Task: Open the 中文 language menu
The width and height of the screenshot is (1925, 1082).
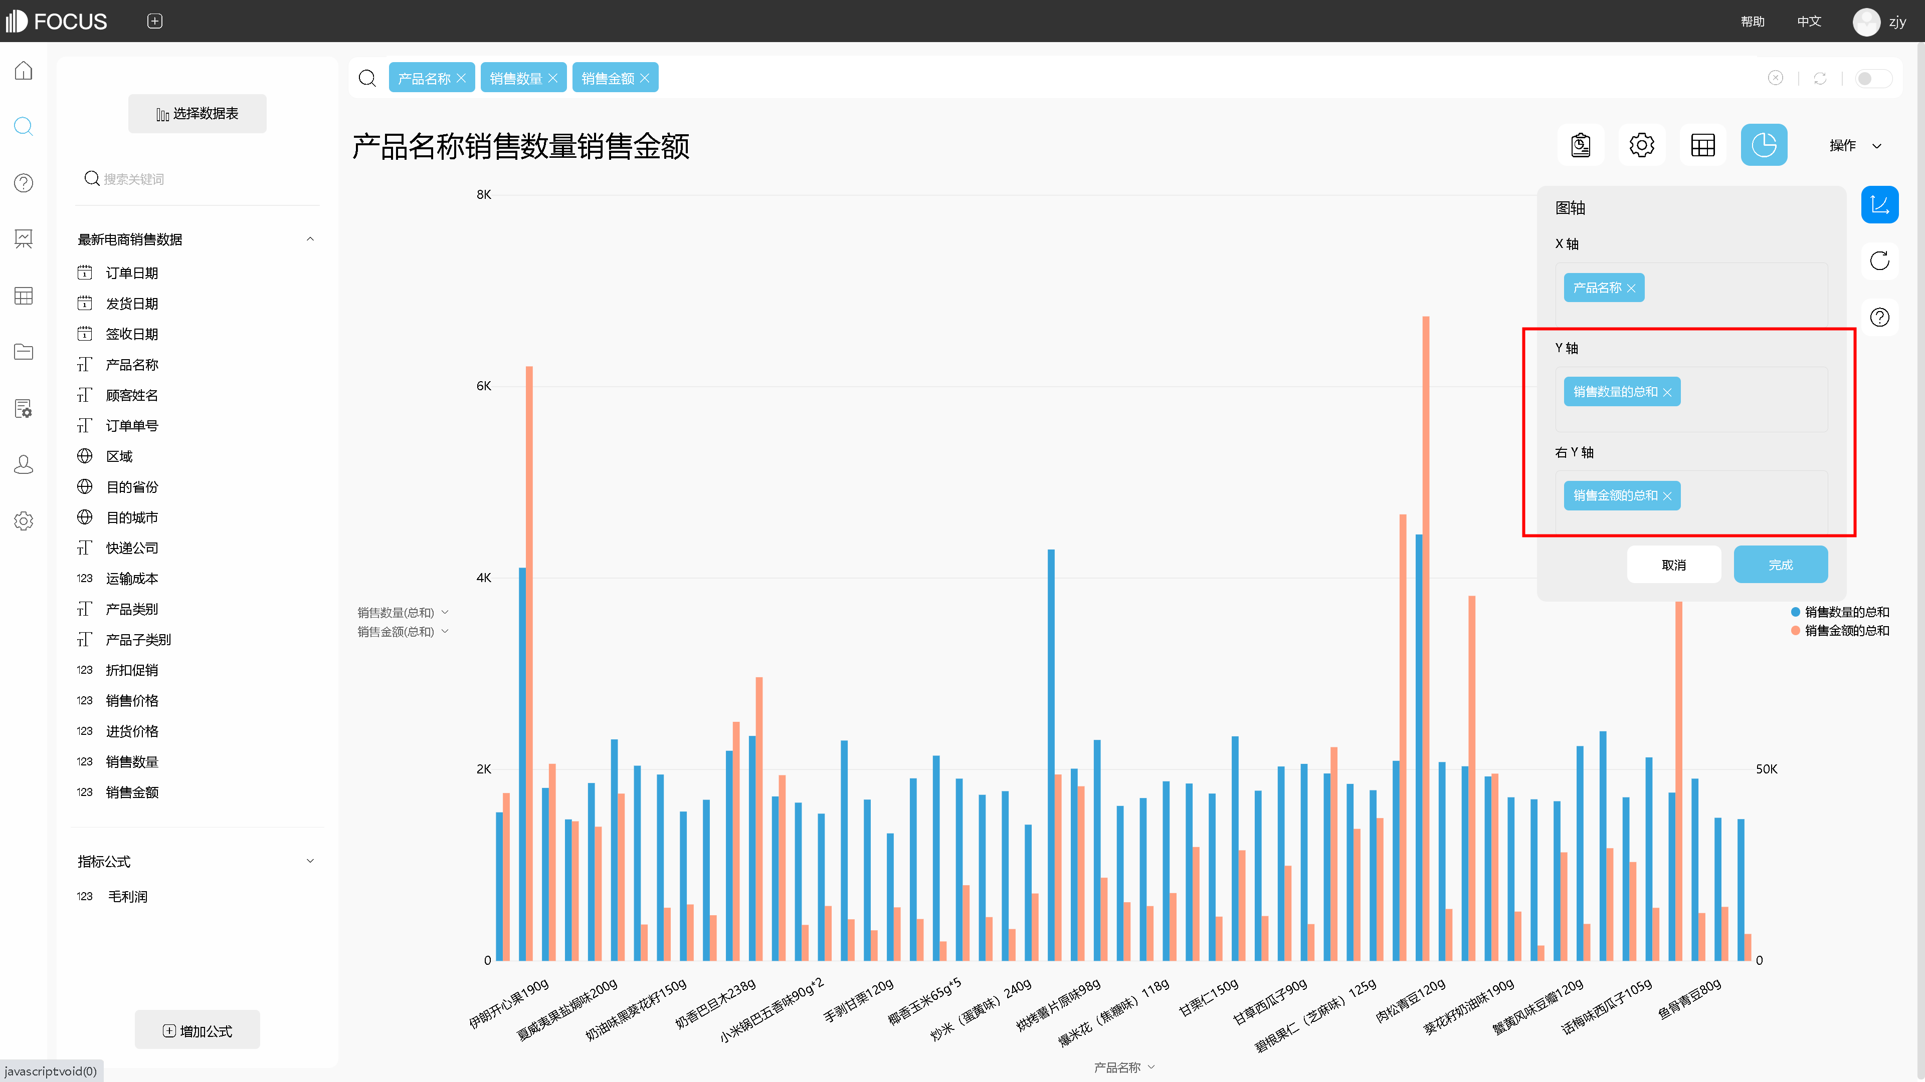Action: [1808, 21]
